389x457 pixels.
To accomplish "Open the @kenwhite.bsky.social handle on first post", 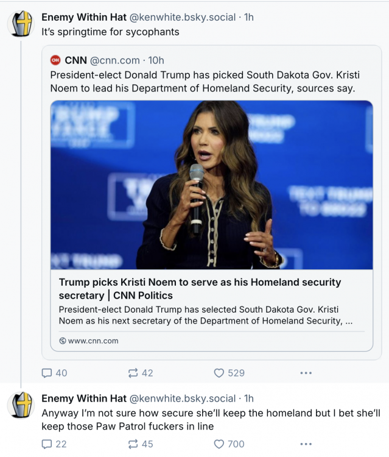I will pyautogui.click(x=183, y=17).
